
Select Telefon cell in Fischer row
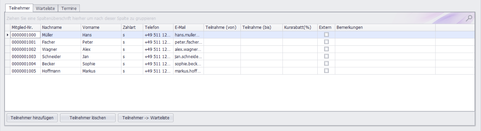point(158,42)
